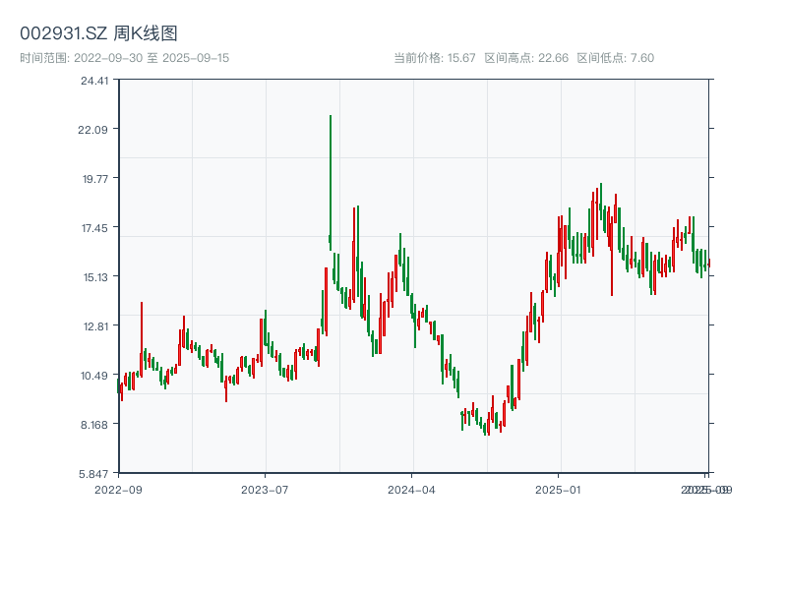Click the chart title 002931.SZ 周K线图
This screenshot has width=787, height=590.
point(98,30)
